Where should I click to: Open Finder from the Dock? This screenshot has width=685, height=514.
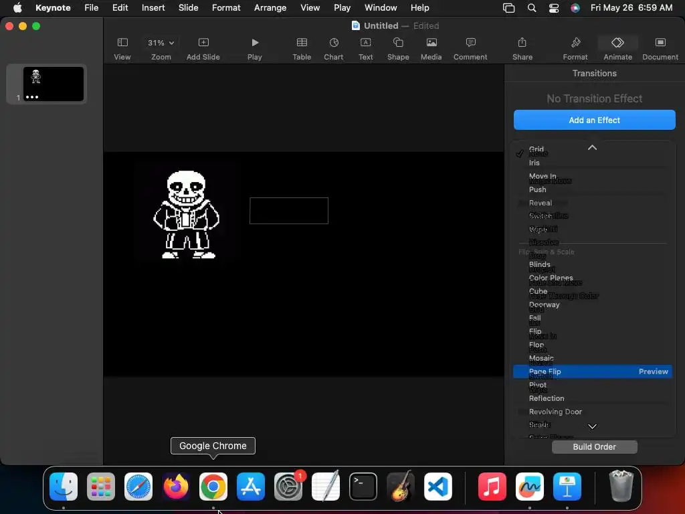[64, 487]
